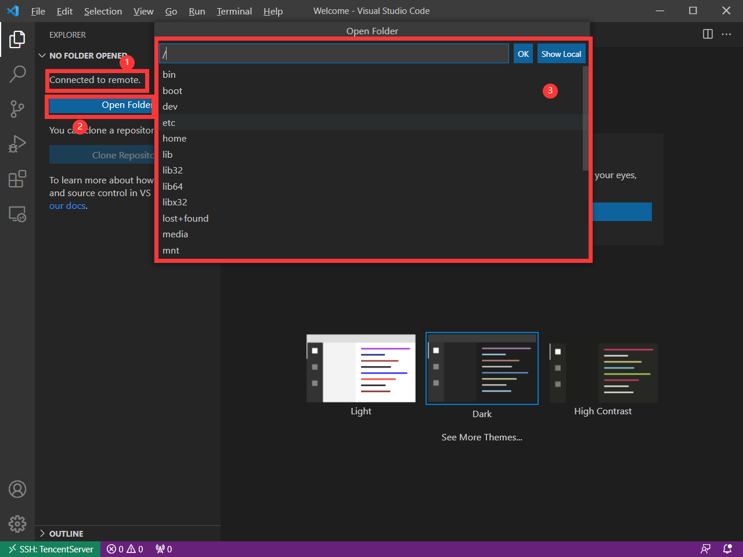Viewport: 743px width, 557px height.
Task: Click the split editor right icon
Action: 708,34
